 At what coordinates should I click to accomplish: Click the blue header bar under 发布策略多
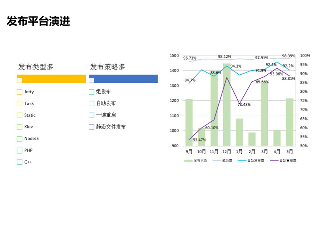tap(123, 79)
